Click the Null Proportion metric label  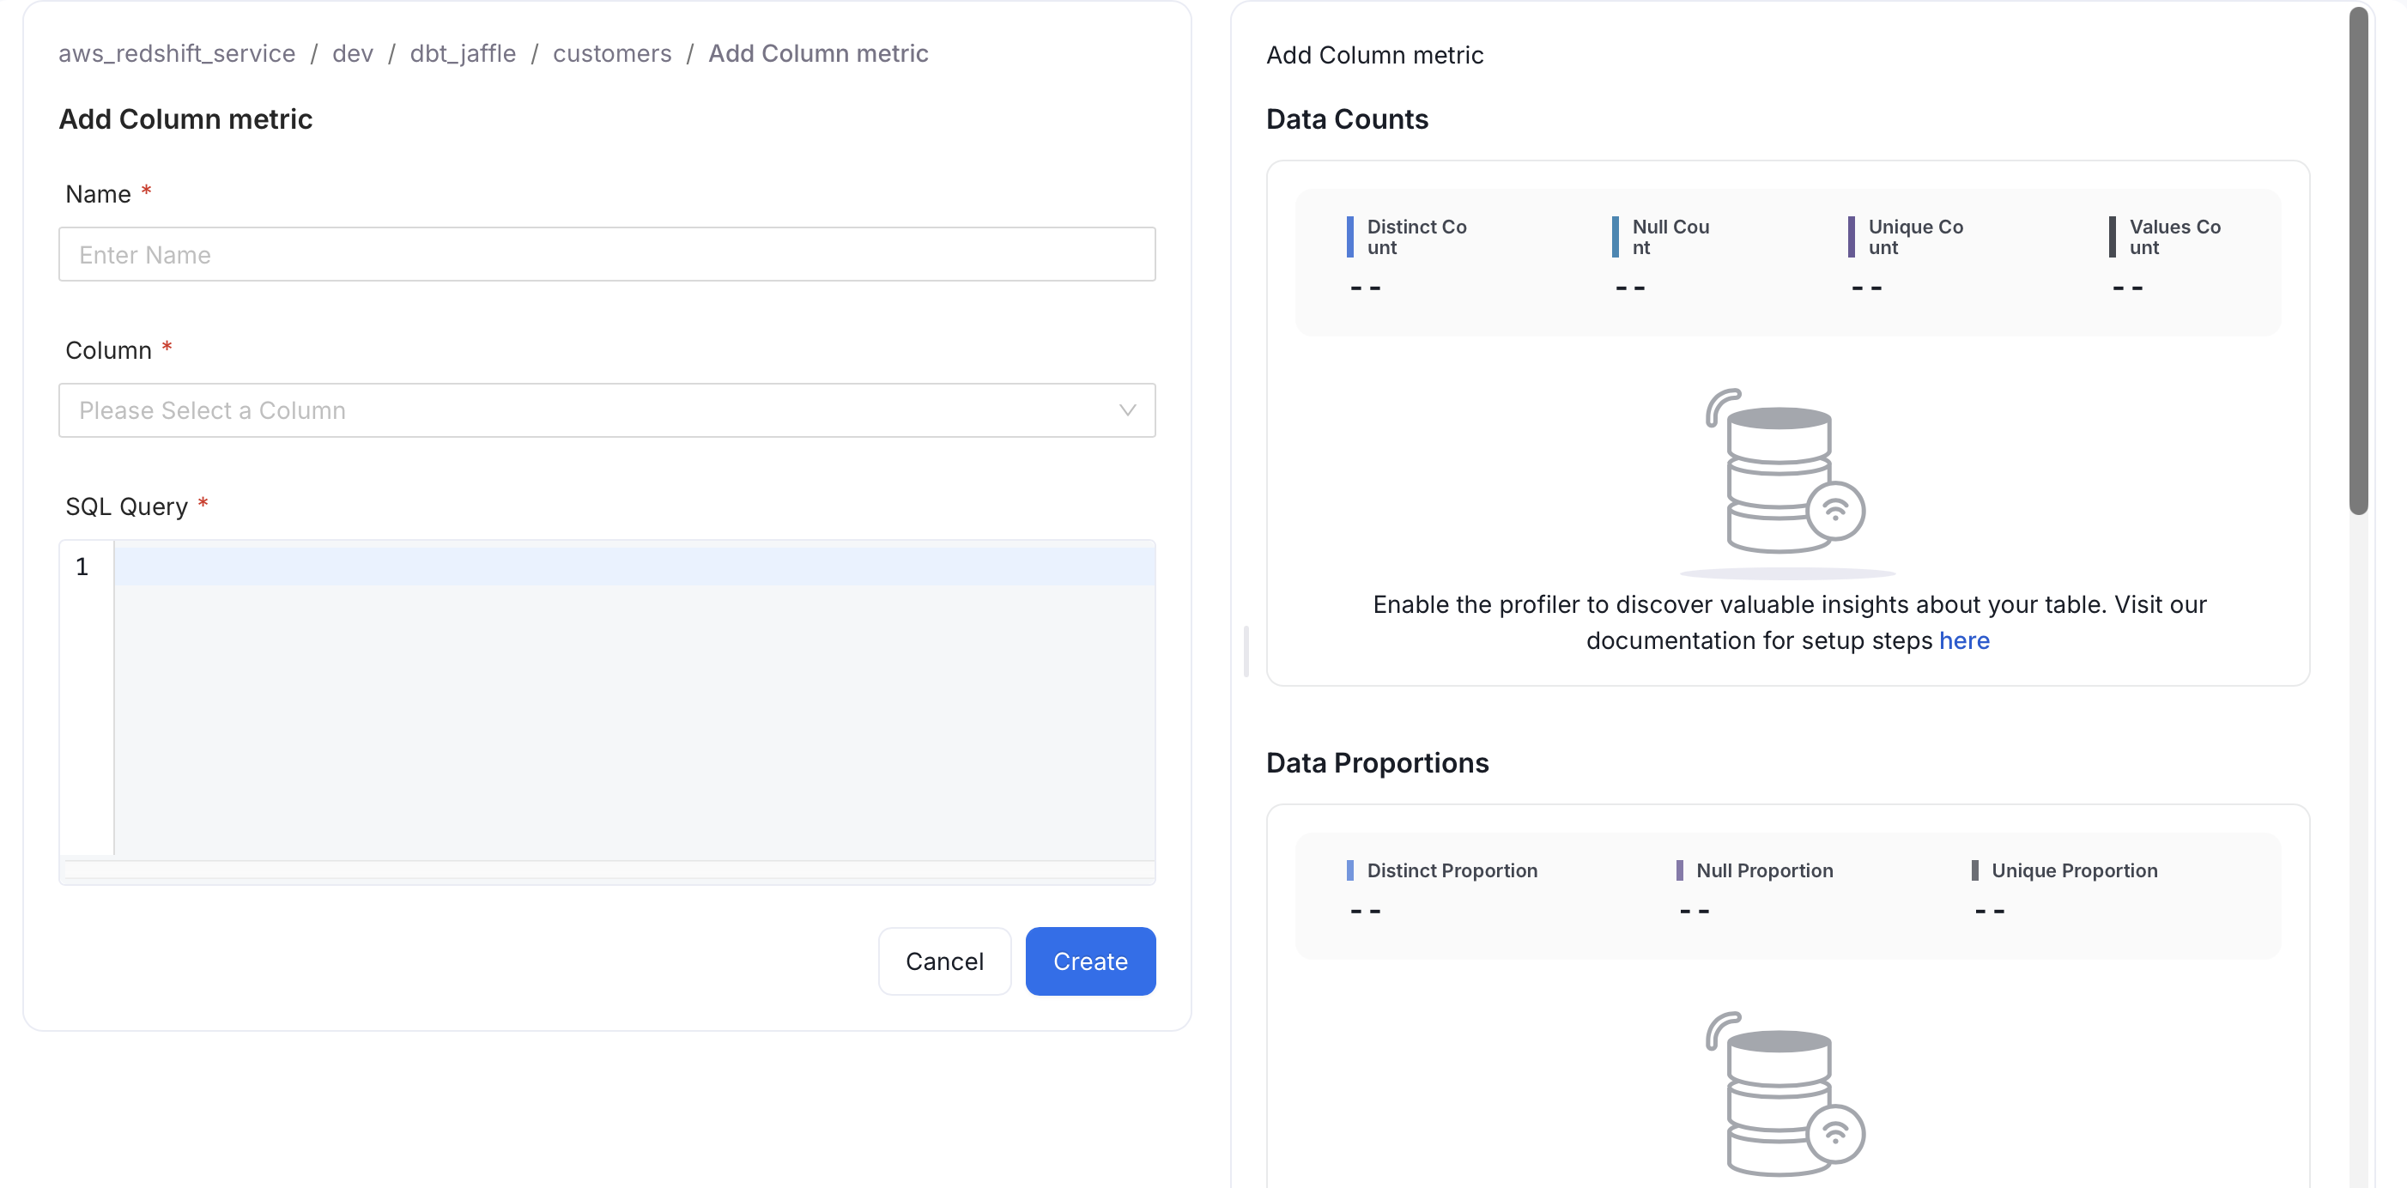point(1764,870)
